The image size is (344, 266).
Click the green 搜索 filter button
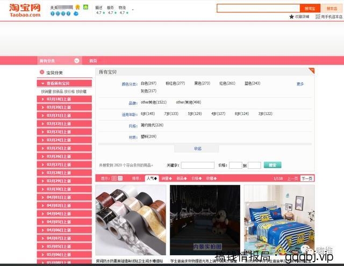(273, 165)
